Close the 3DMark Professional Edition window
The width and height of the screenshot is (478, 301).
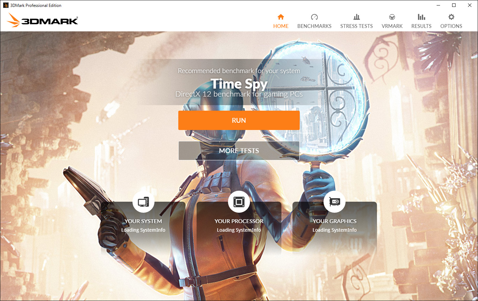pyautogui.click(x=470, y=5)
